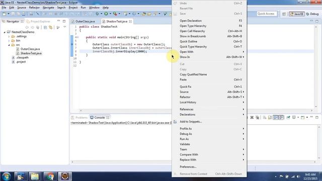Maximize the editor area
Image resolution: width=322 pixels, height=181 pixels.
click(x=317, y=21)
